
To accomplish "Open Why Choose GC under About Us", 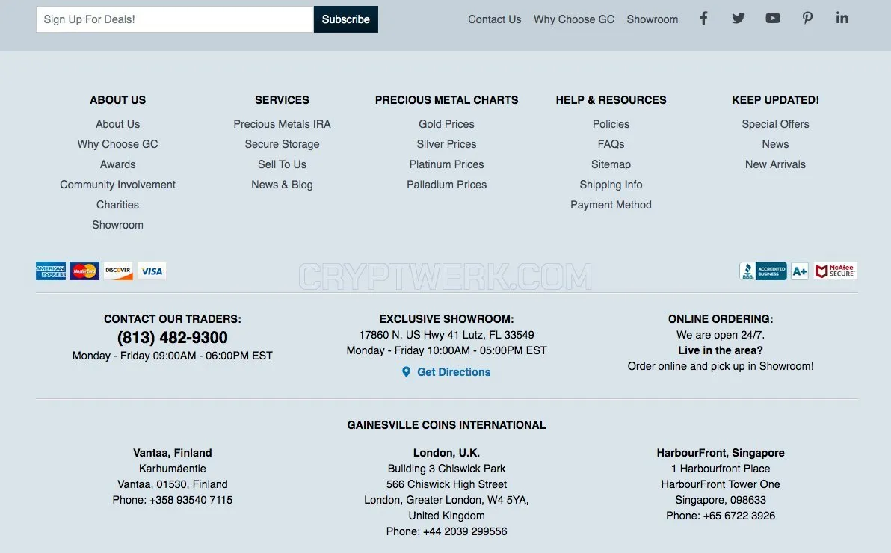I will tap(117, 144).
